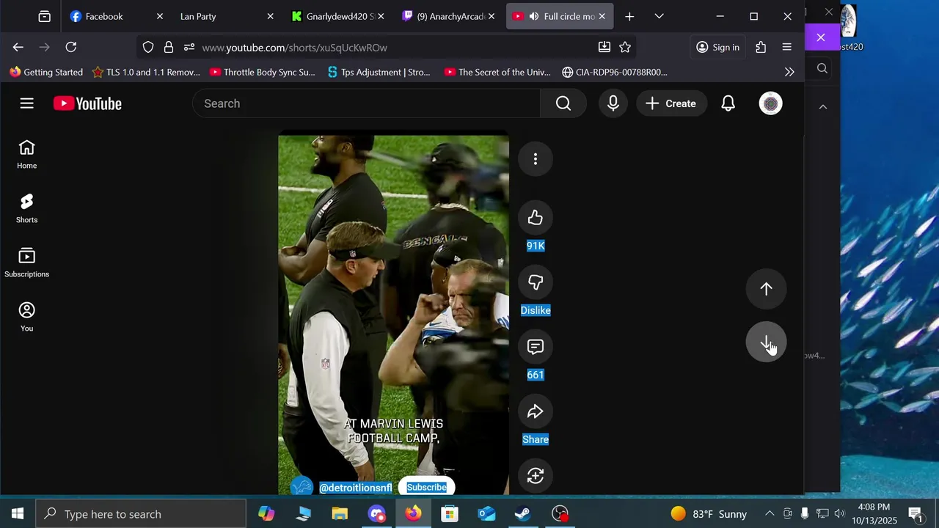939x528 pixels.
Task: Go to previous Short with up arrow
Action: point(766,289)
